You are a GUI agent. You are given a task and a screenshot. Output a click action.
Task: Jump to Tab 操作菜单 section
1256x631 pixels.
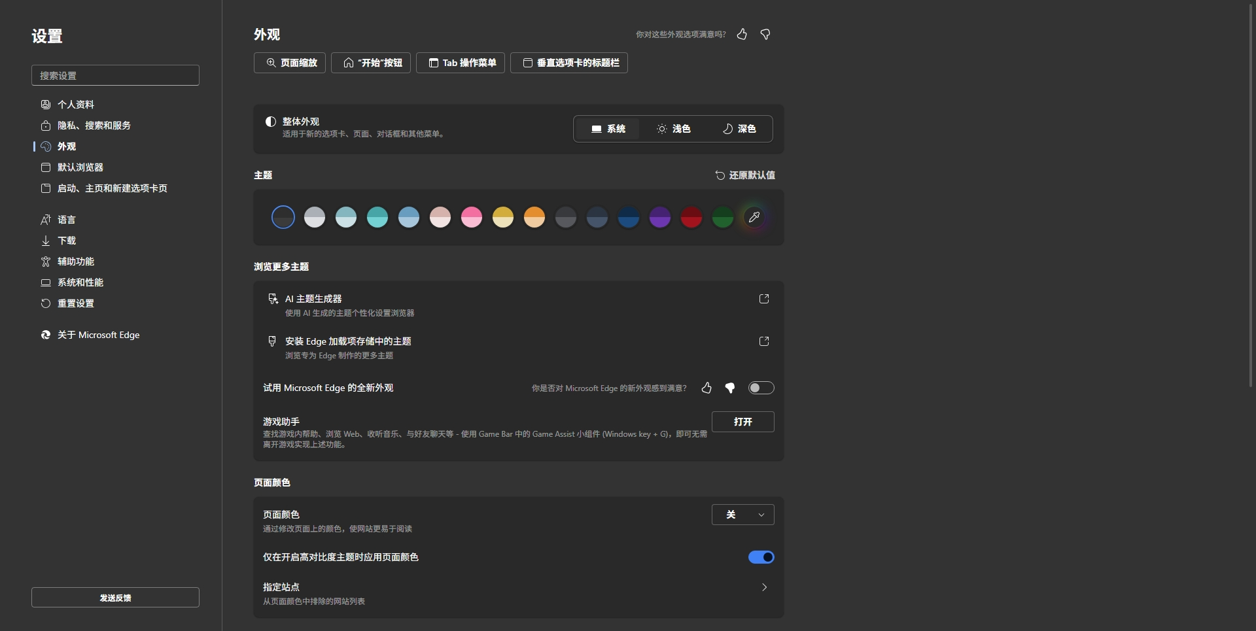tap(461, 63)
